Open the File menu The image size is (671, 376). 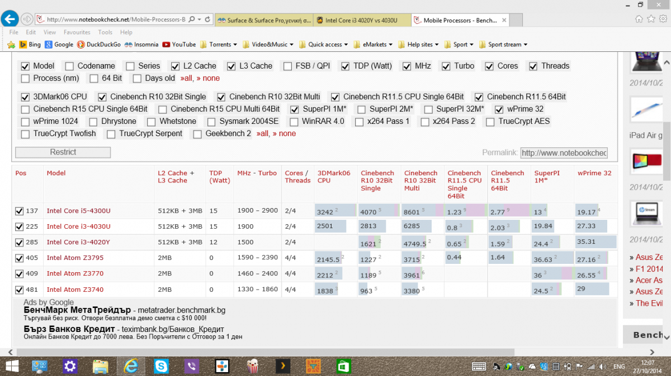click(x=14, y=32)
